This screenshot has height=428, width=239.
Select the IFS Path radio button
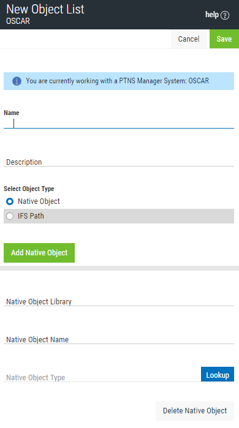(x=10, y=216)
